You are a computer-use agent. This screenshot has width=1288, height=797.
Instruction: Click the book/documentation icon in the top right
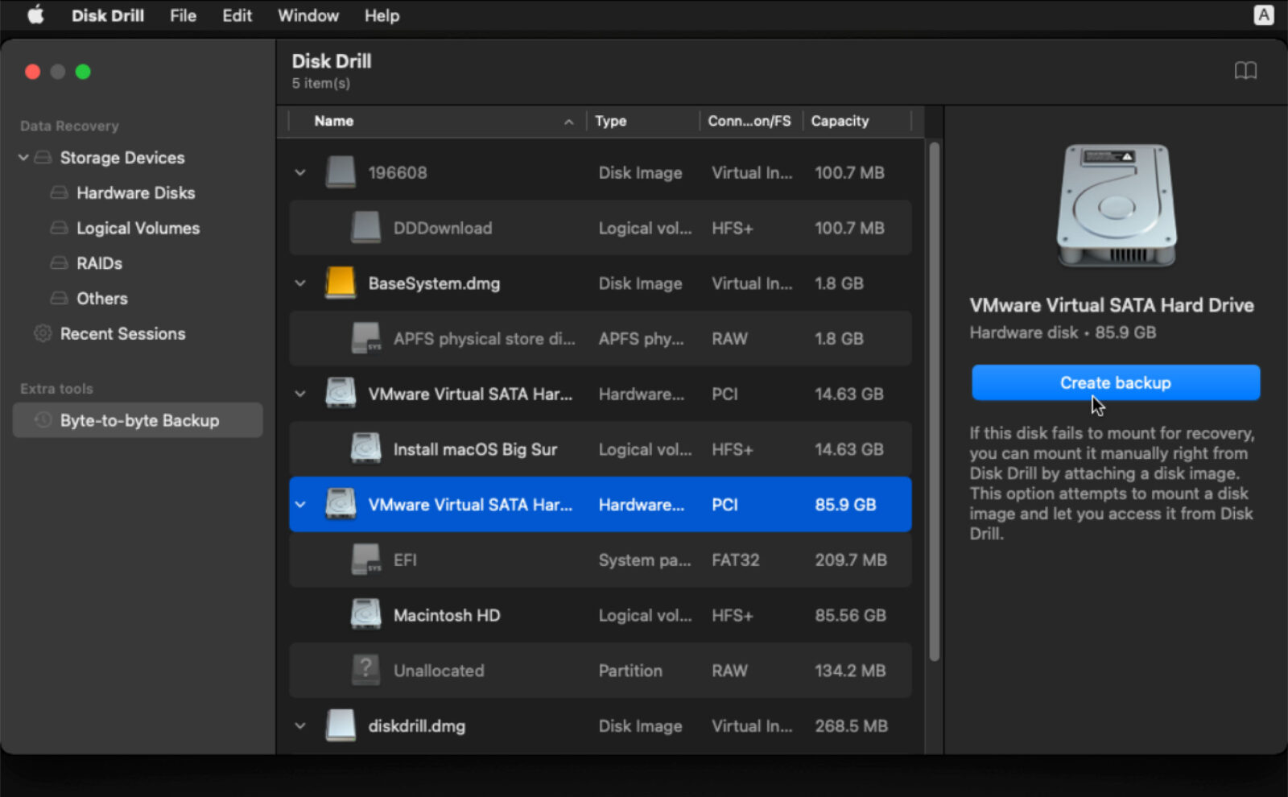click(1246, 71)
